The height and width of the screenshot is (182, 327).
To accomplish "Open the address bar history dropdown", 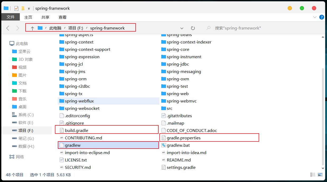I will tap(182, 28).
